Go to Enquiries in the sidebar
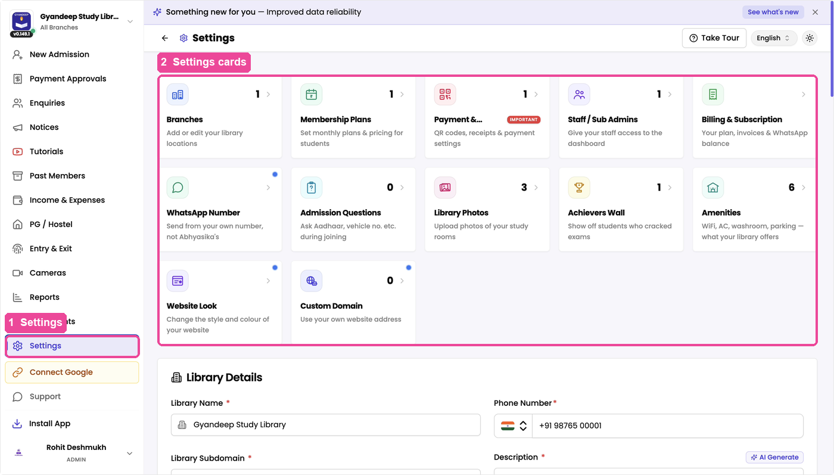The image size is (834, 475). [x=72, y=103]
